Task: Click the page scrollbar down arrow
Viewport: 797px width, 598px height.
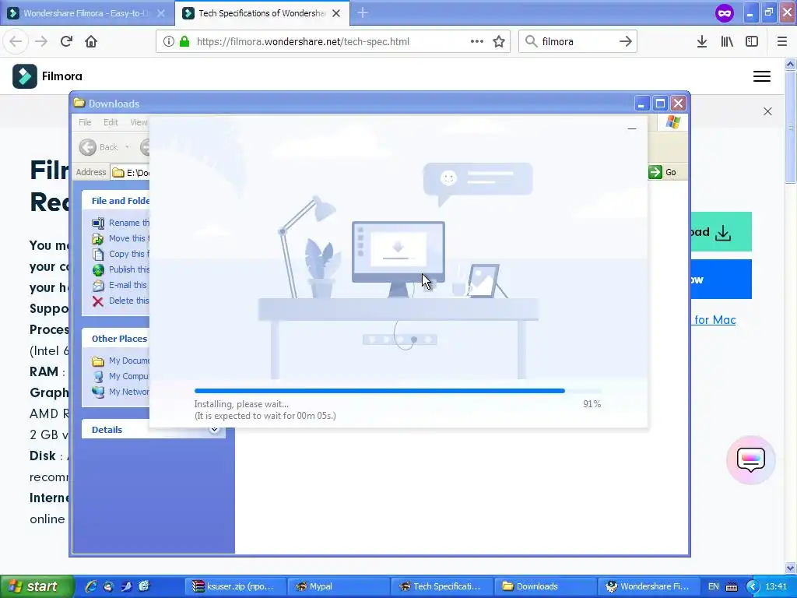Action: (790, 568)
